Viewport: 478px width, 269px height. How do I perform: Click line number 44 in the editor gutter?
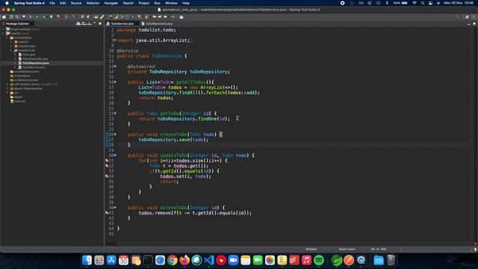point(111,229)
